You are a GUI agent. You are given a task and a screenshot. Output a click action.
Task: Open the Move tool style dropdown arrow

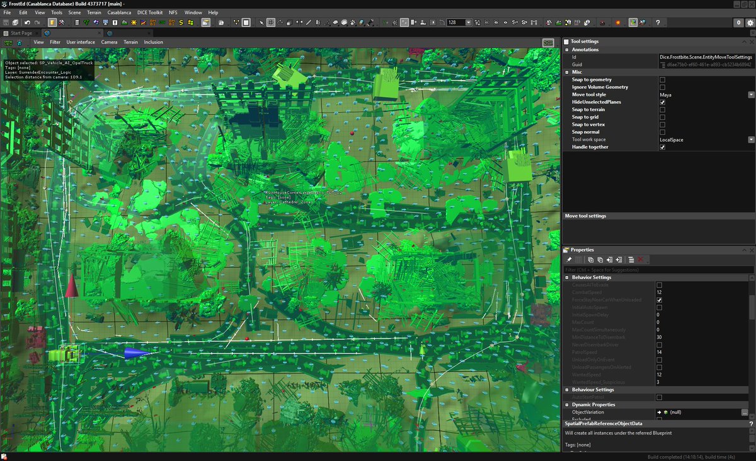click(751, 95)
